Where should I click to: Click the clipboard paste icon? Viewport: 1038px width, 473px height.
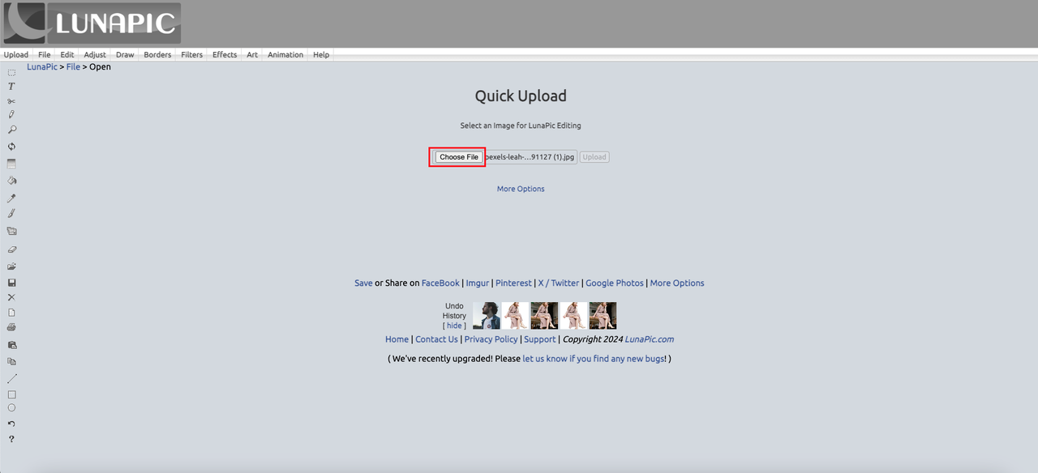[11, 345]
